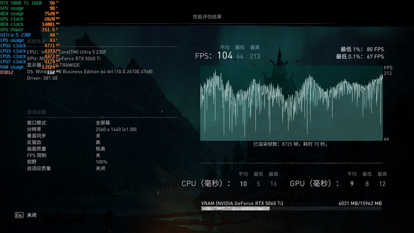Select the GPU maximum value 12 ms

click(382, 184)
